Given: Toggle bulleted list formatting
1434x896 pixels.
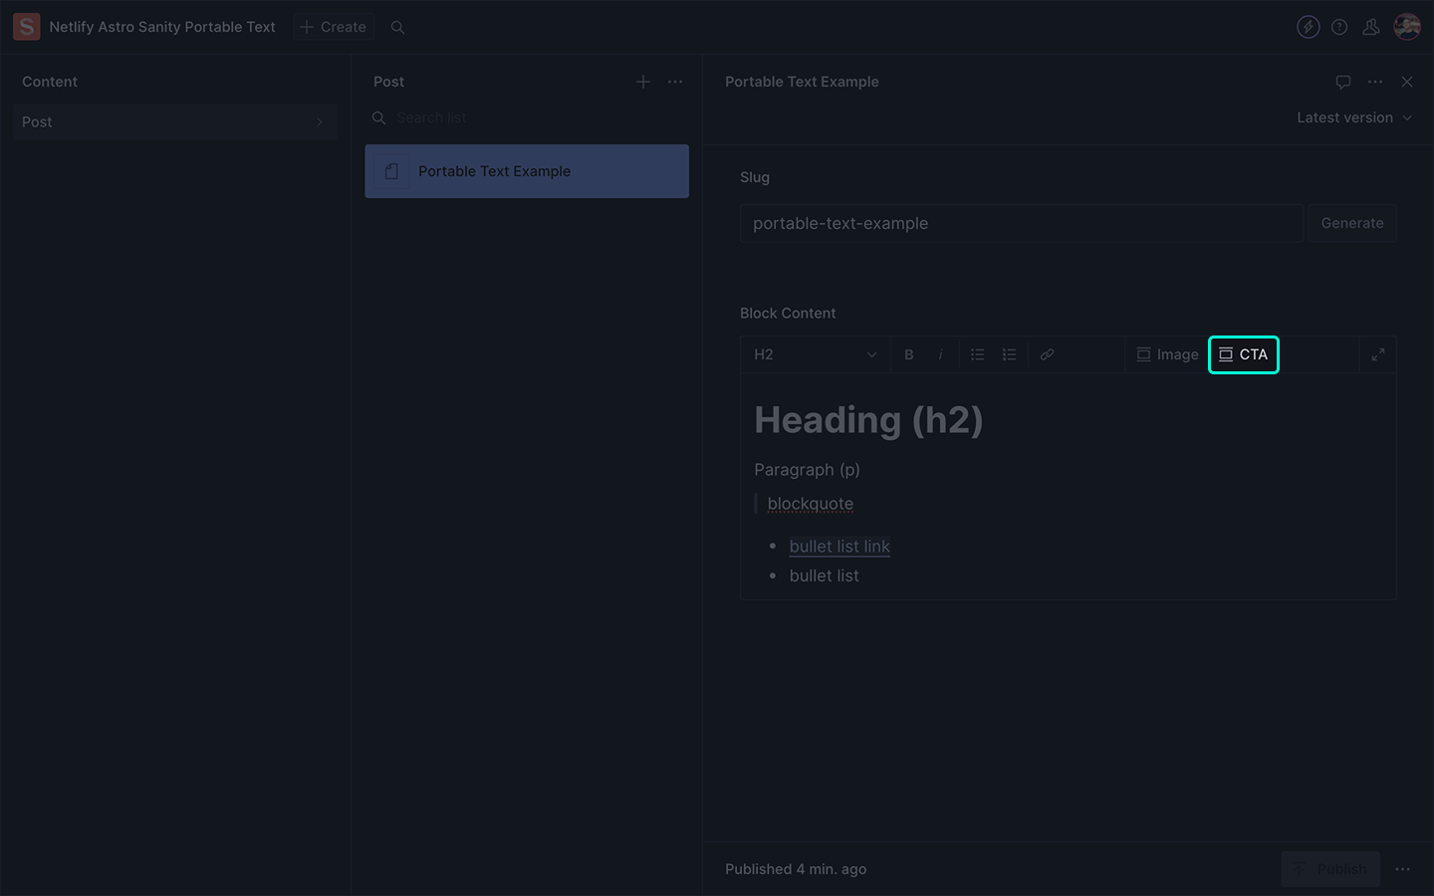Looking at the screenshot, I should click(x=978, y=354).
